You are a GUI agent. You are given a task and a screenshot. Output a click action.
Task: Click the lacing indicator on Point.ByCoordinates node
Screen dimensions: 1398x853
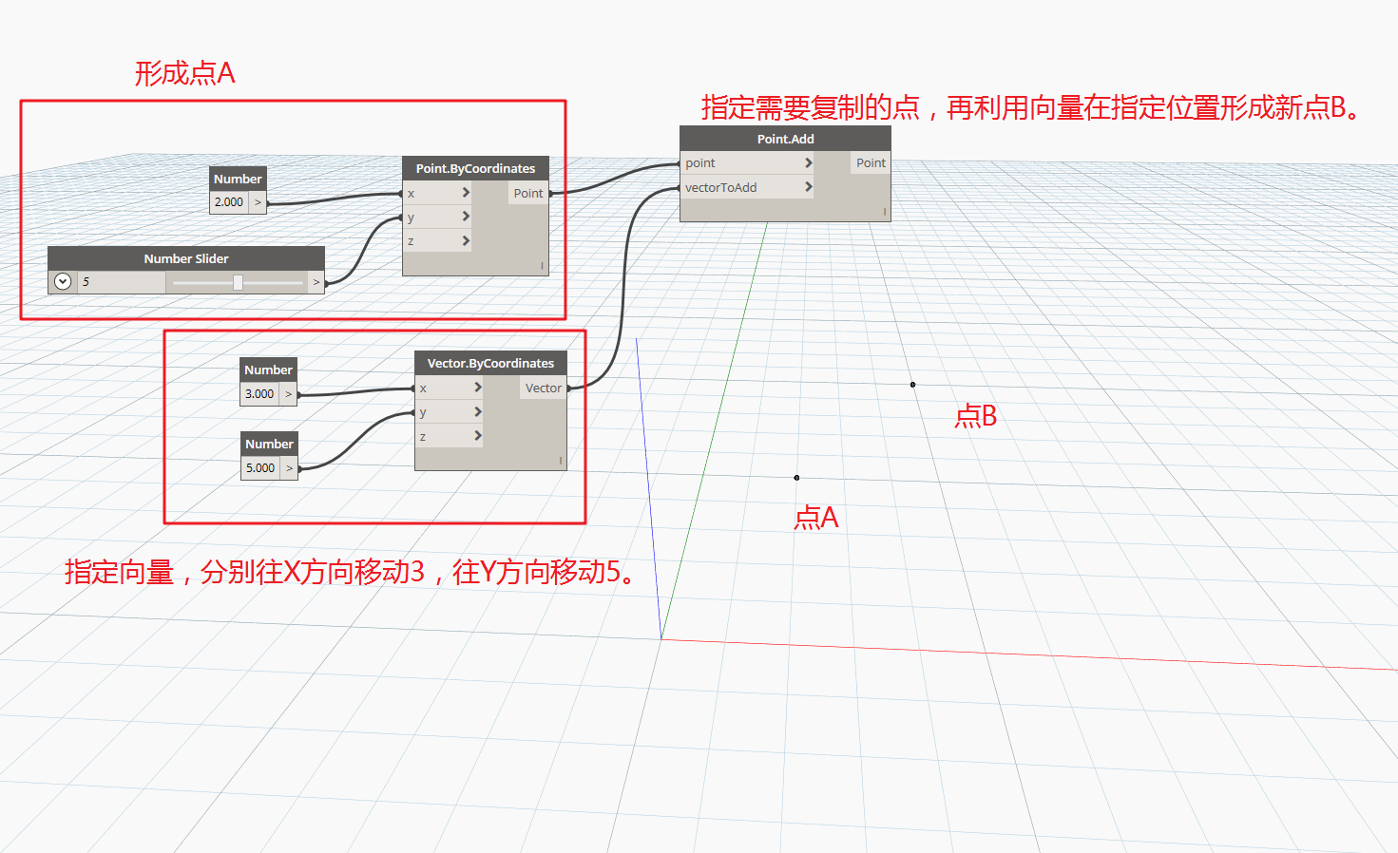coord(542,266)
